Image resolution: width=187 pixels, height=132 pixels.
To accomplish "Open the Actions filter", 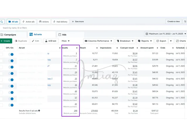I will (x=44, y=22).
